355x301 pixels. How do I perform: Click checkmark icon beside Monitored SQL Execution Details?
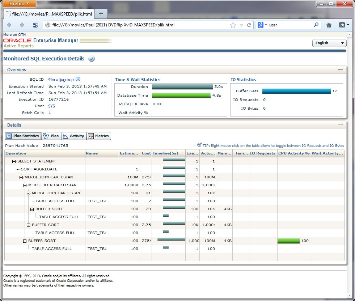click(x=92, y=59)
